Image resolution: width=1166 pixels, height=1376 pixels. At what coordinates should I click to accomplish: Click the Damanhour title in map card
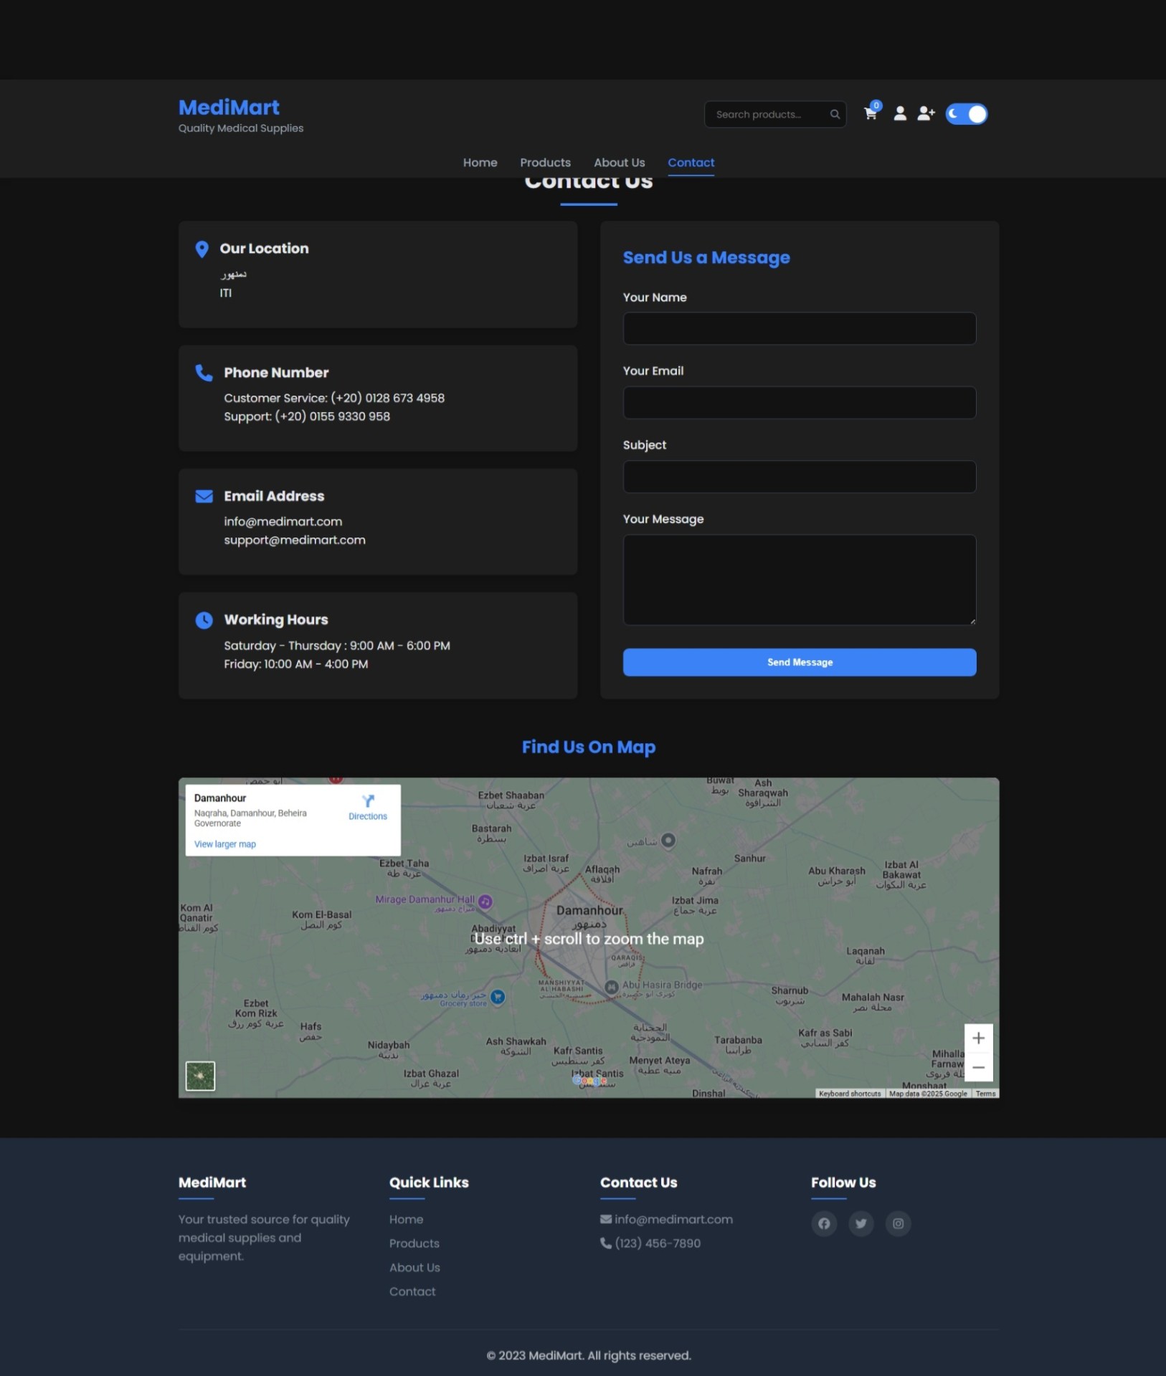point(220,798)
